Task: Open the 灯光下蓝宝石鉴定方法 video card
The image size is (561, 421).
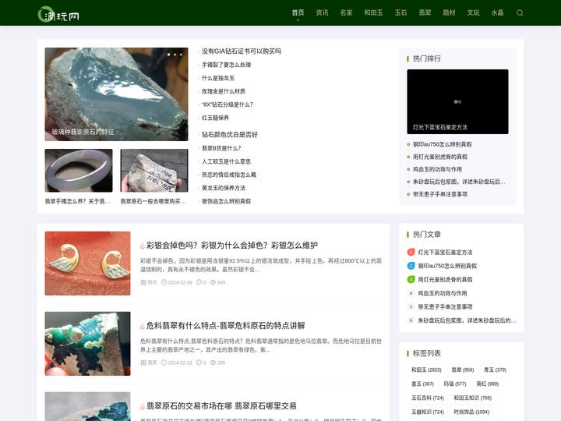Action: tap(457, 101)
